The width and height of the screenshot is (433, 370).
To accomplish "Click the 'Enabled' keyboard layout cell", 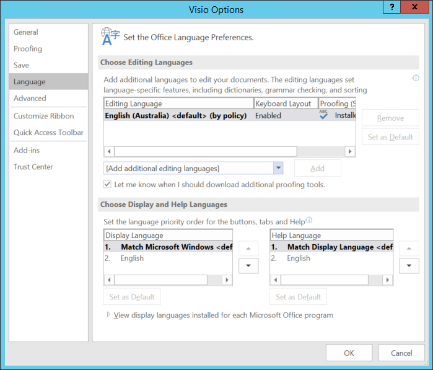I will (268, 115).
